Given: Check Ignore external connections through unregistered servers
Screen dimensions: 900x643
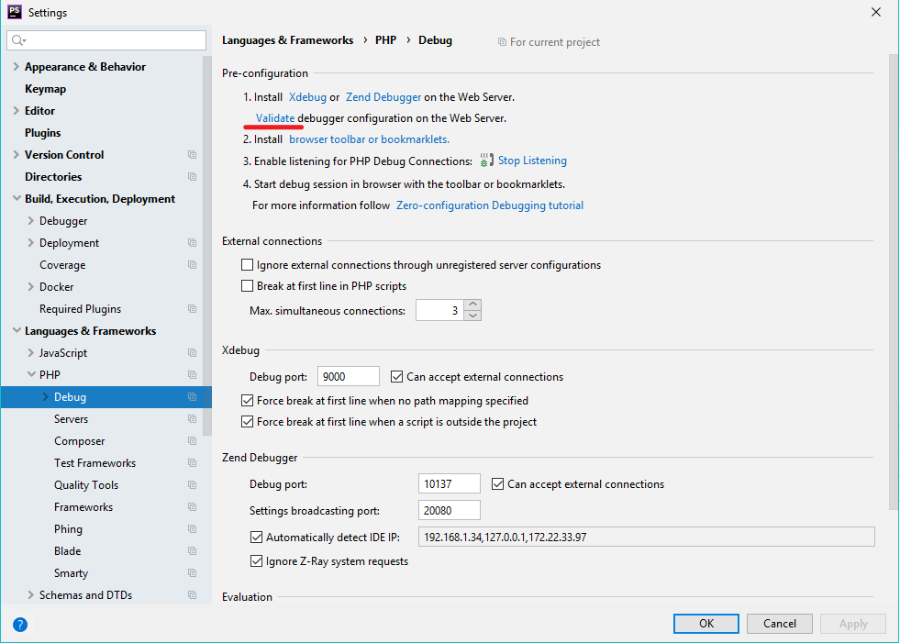Looking at the screenshot, I should (247, 265).
